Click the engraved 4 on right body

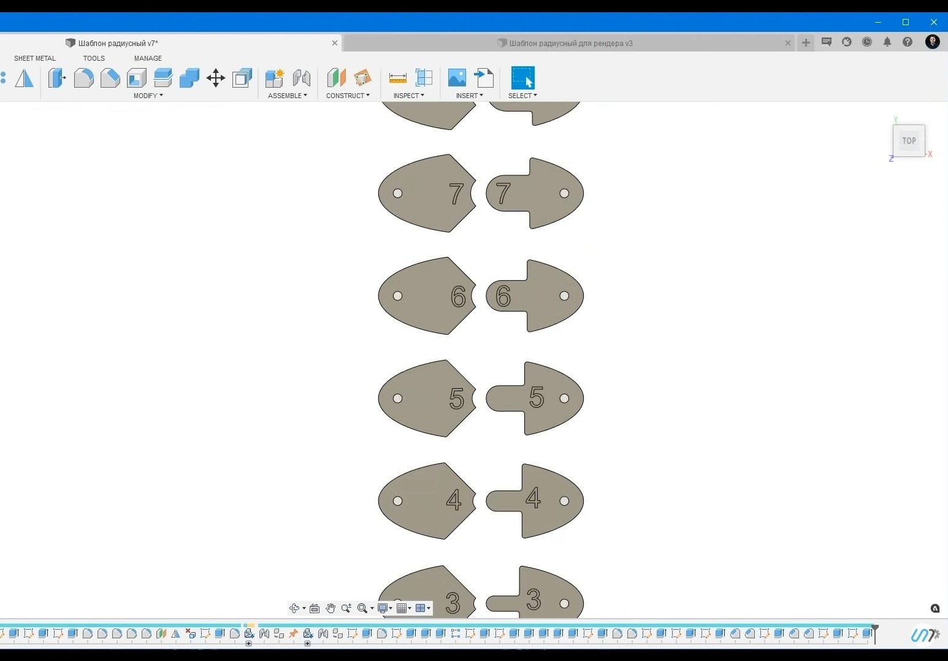[x=533, y=498]
